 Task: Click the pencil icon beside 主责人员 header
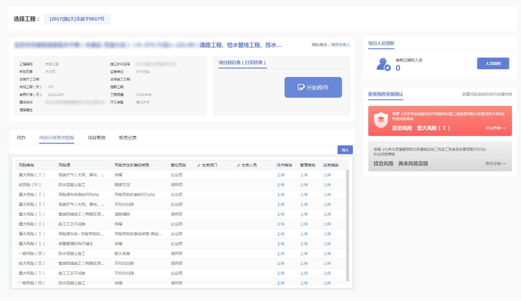(x=239, y=165)
